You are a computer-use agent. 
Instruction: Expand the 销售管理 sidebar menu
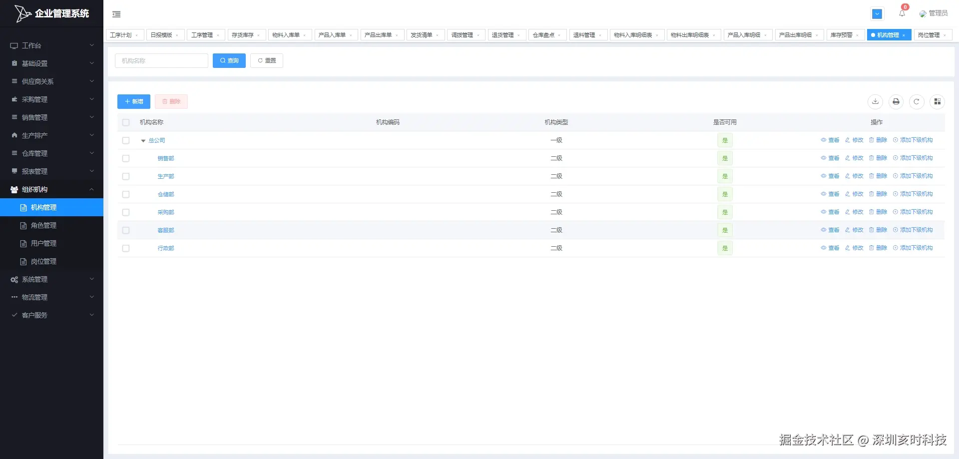pos(51,117)
